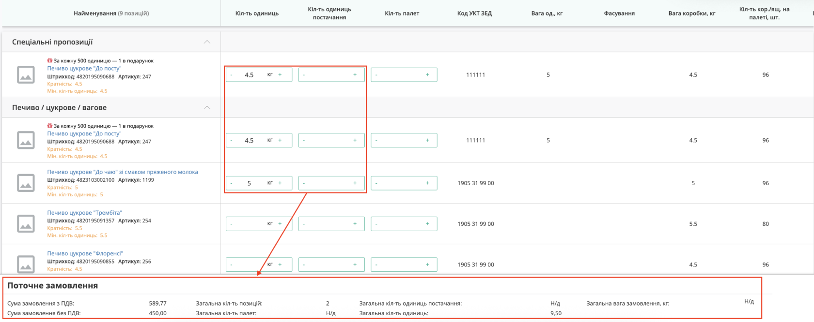
Task: Click the Код УКТ ЗЕД column header
Action: point(474,13)
